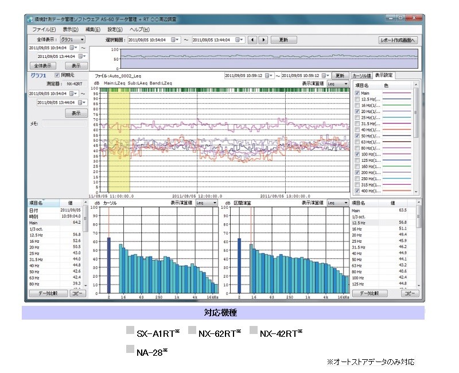The width and height of the screenshot is (459, 373).
Task: Enable the 16 Hz band checkbox
Action: tap(357, 105)
